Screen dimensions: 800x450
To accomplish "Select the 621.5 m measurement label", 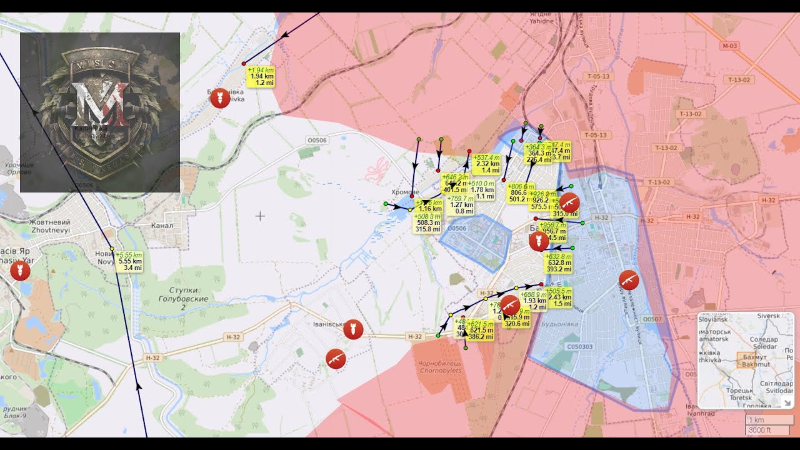I will (x=480, y=331).
